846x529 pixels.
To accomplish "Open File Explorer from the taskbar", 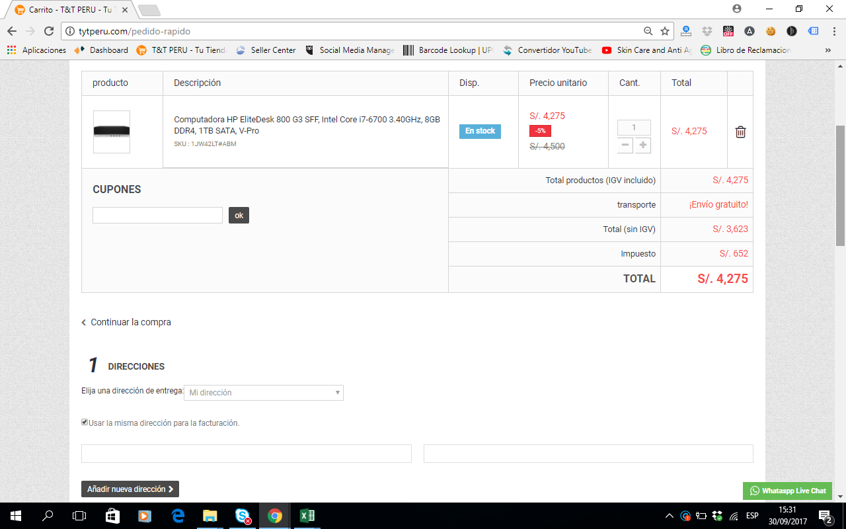I will tap(210, 516).
